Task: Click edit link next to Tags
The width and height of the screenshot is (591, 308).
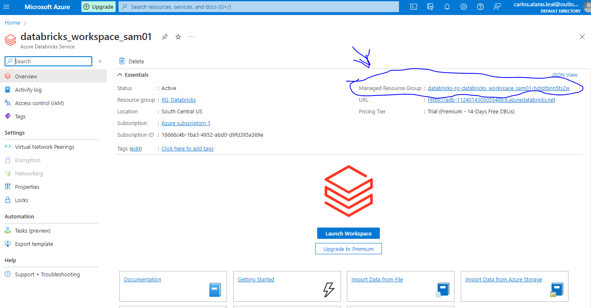Action: click(x=136, y=148)
